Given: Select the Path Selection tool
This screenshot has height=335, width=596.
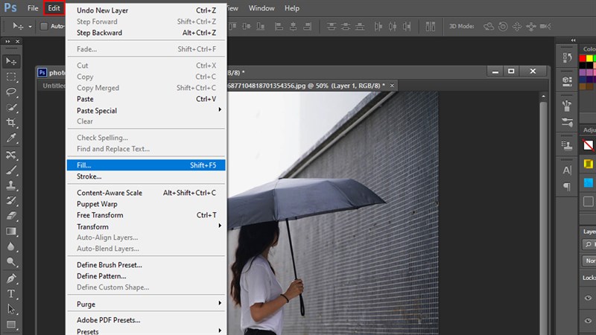Looking at the screenshot, I should tap(11, 309).
